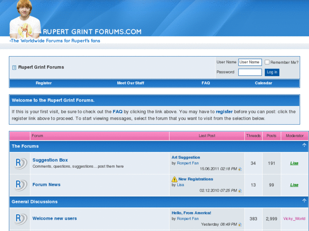Focus the Password input field
This screenshot has width=309, height=231.
[250, 72]
